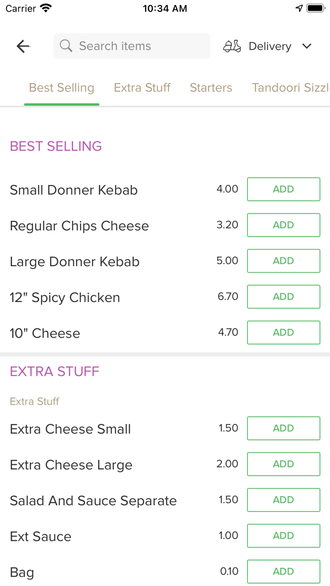Click the Best Selling tab

(x=61, y=88)
